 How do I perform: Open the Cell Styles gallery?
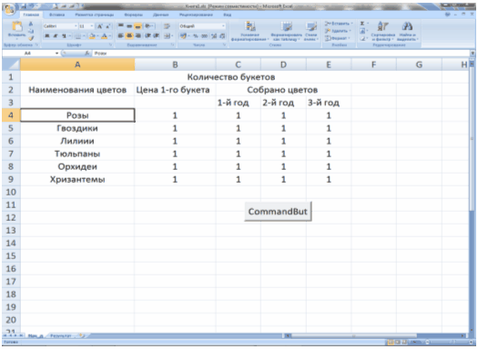311,31
